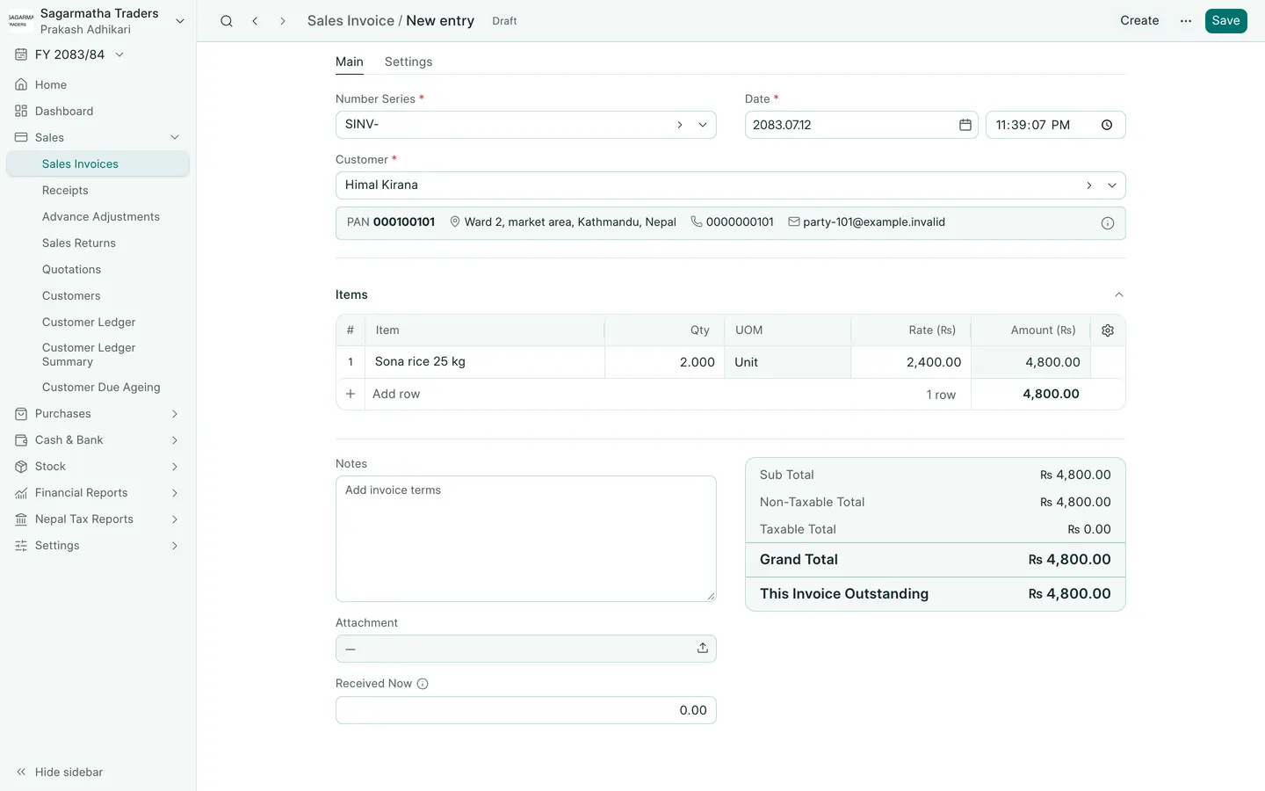Expand the Number Series dropdown arrow

(x=703, y=125)
